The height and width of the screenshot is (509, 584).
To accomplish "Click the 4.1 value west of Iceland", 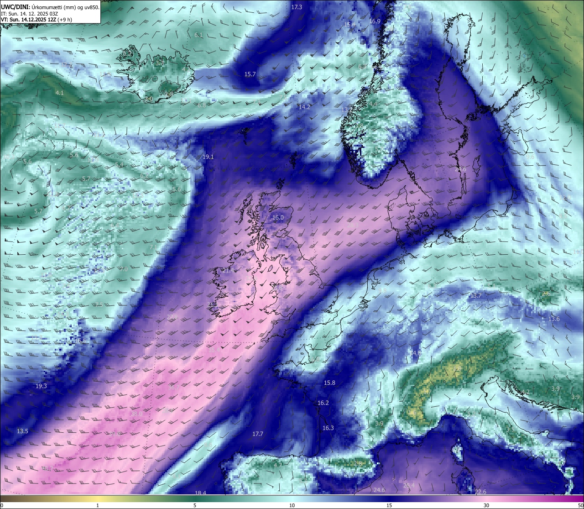I will [x=59, y=93].
